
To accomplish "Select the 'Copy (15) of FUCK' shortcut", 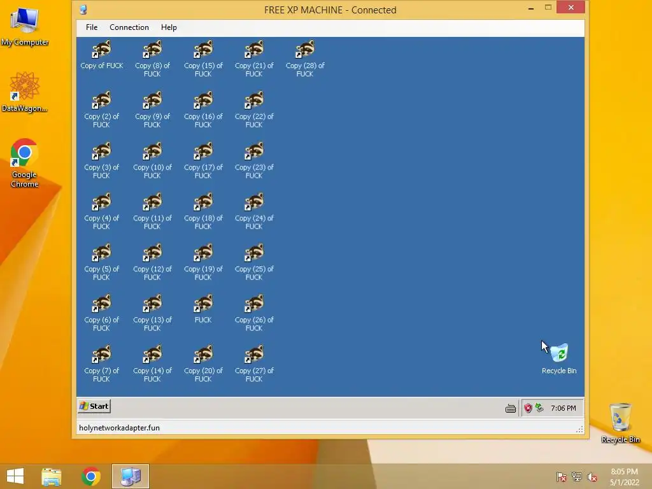I will [x=203, y=59].
